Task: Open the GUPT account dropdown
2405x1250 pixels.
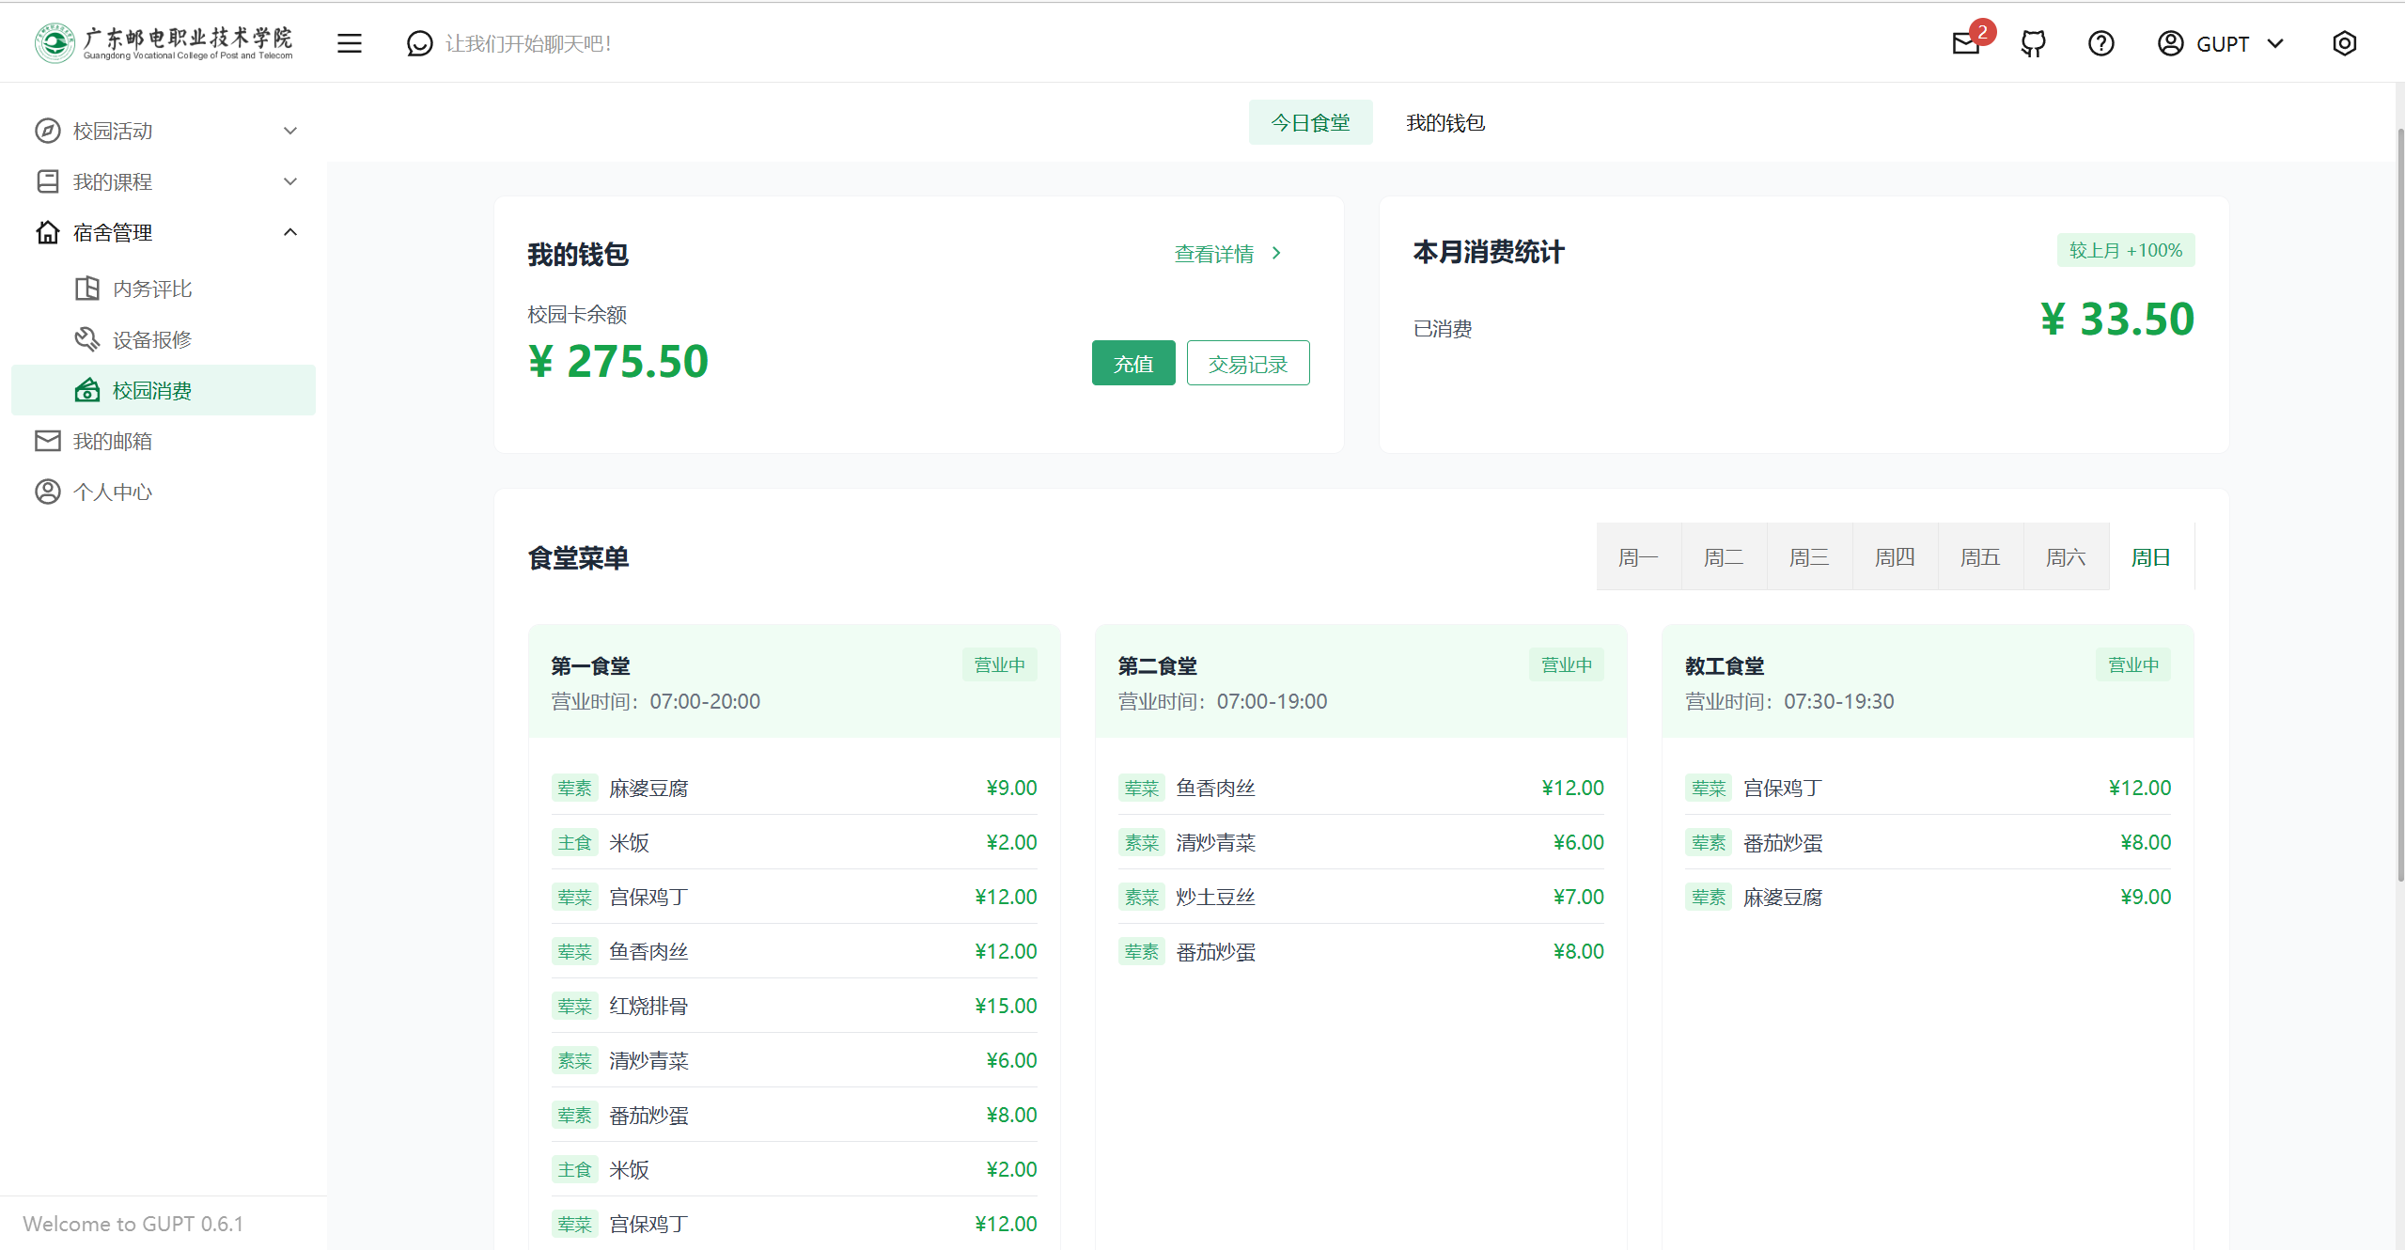Action: coord(2222,43)
